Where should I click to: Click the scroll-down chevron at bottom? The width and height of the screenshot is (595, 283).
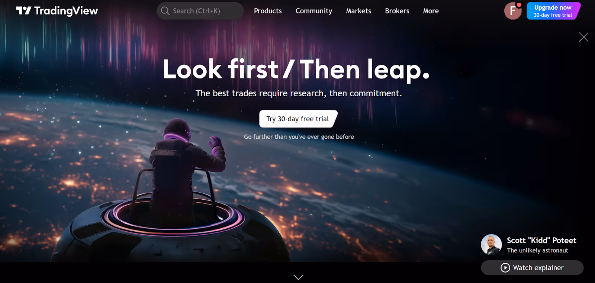[x=298, y=277]
